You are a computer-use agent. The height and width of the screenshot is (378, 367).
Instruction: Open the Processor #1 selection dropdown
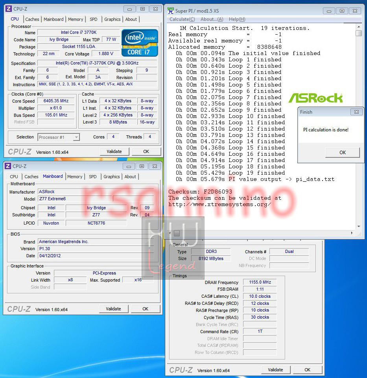click(76, 137)
